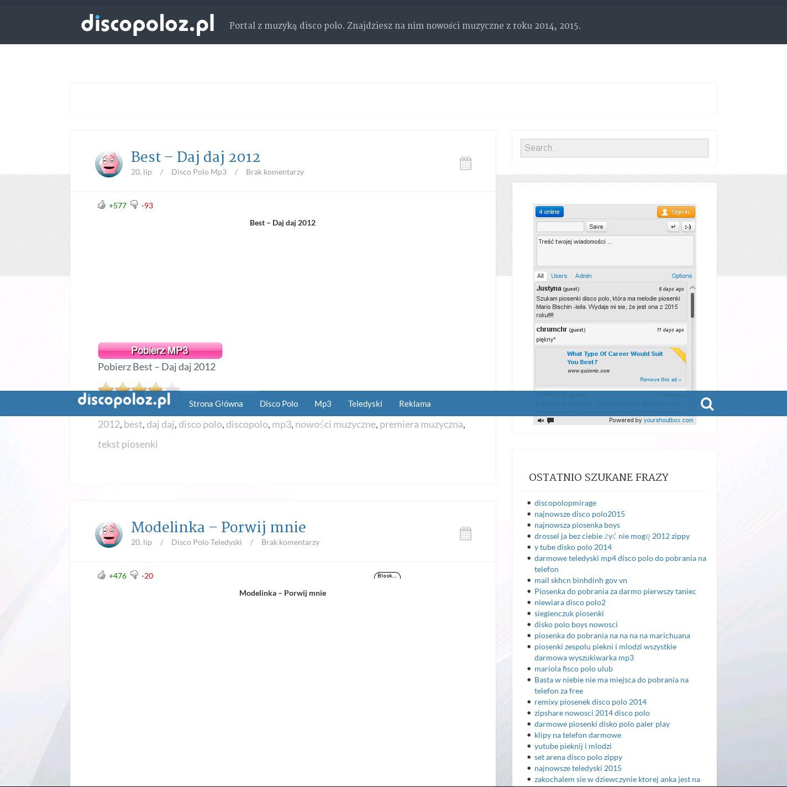Image resolution: width=787 pixels, height=787 pixels.
Task: Go to Strona Główna menu item
Action: point(216,404)
